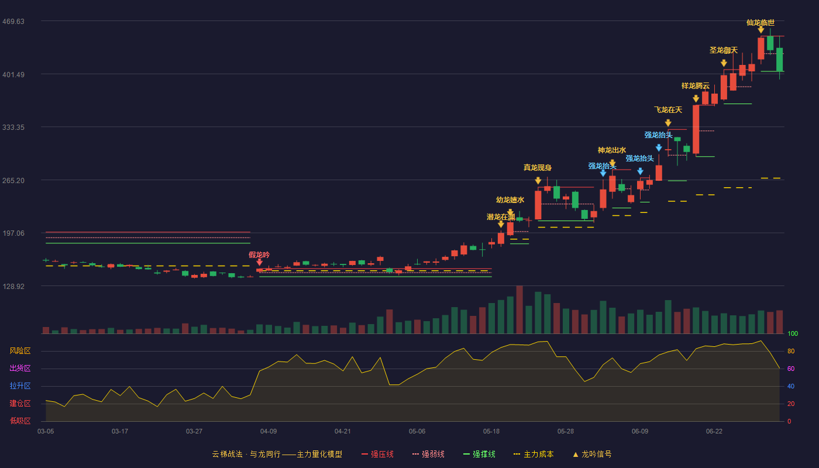Click the 拉升区 zone label
The image size is (819, 468).
click(x=20, y=386)
